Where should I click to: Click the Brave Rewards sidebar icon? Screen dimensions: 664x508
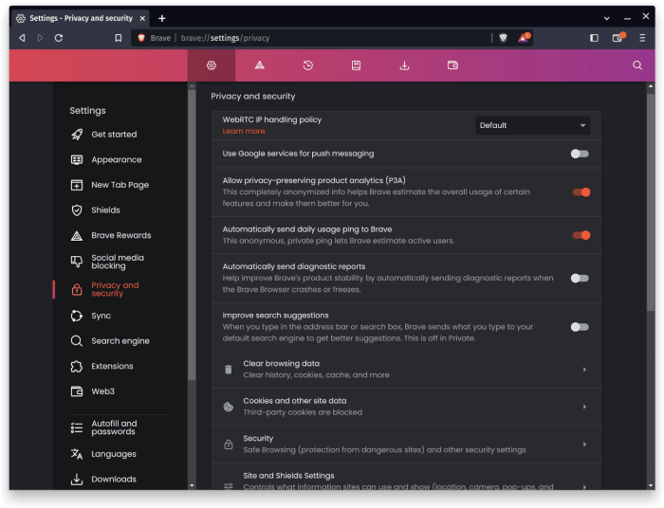coord(77,236)
